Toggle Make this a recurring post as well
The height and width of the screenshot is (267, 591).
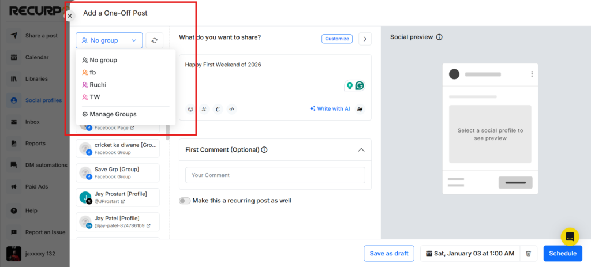(x=185, y=201)
